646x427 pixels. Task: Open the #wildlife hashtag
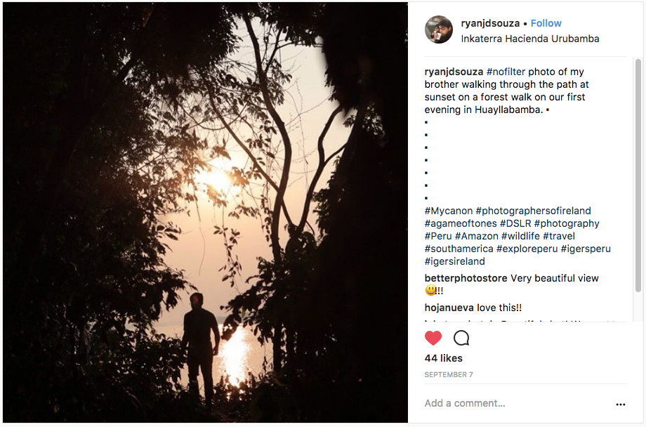point(520,236)
